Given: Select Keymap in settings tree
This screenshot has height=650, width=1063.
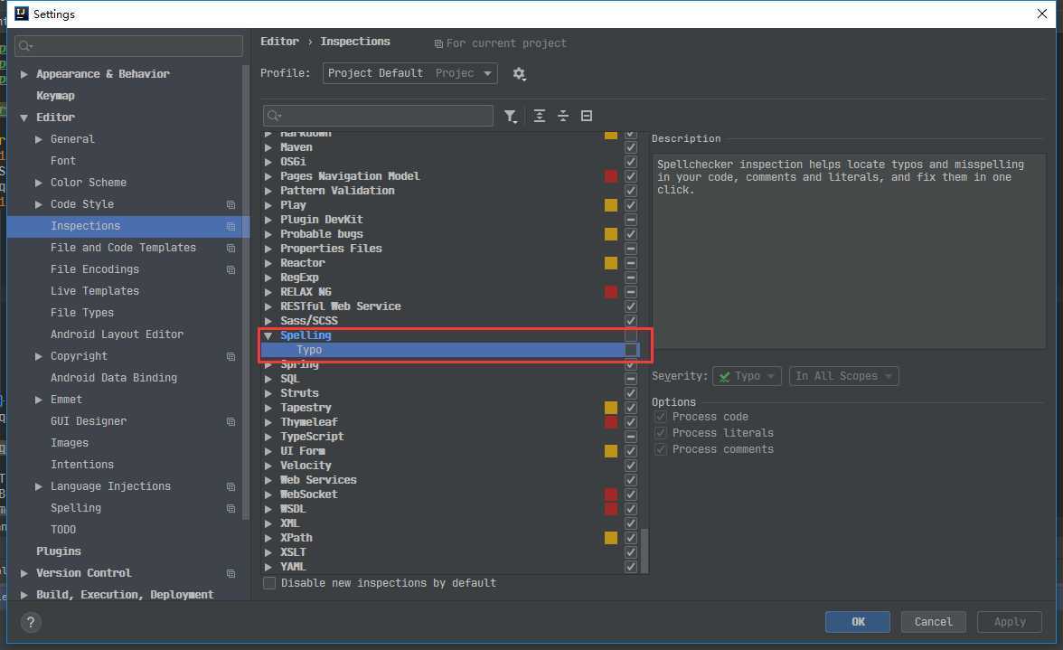Looking at the screenshot, I should point(56,96).
